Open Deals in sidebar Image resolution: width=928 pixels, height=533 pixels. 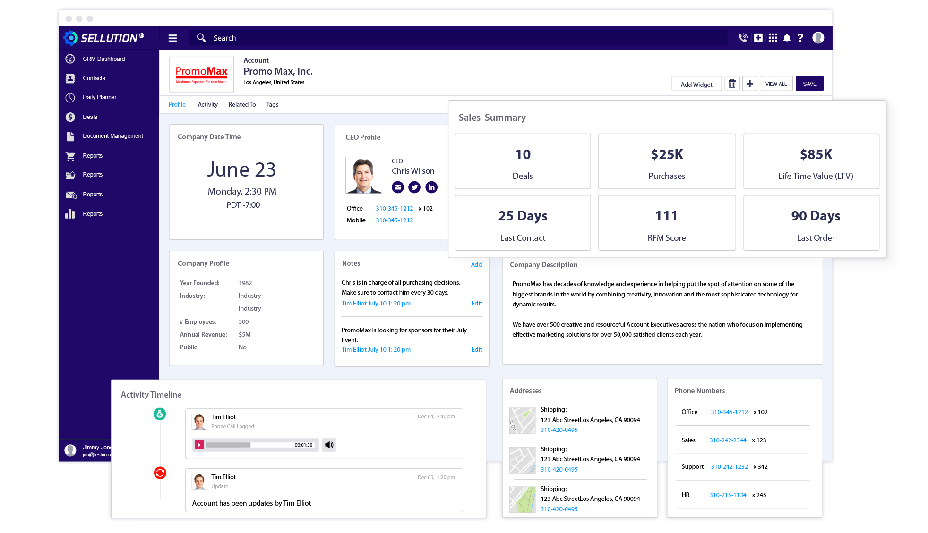tap(90, 117)
